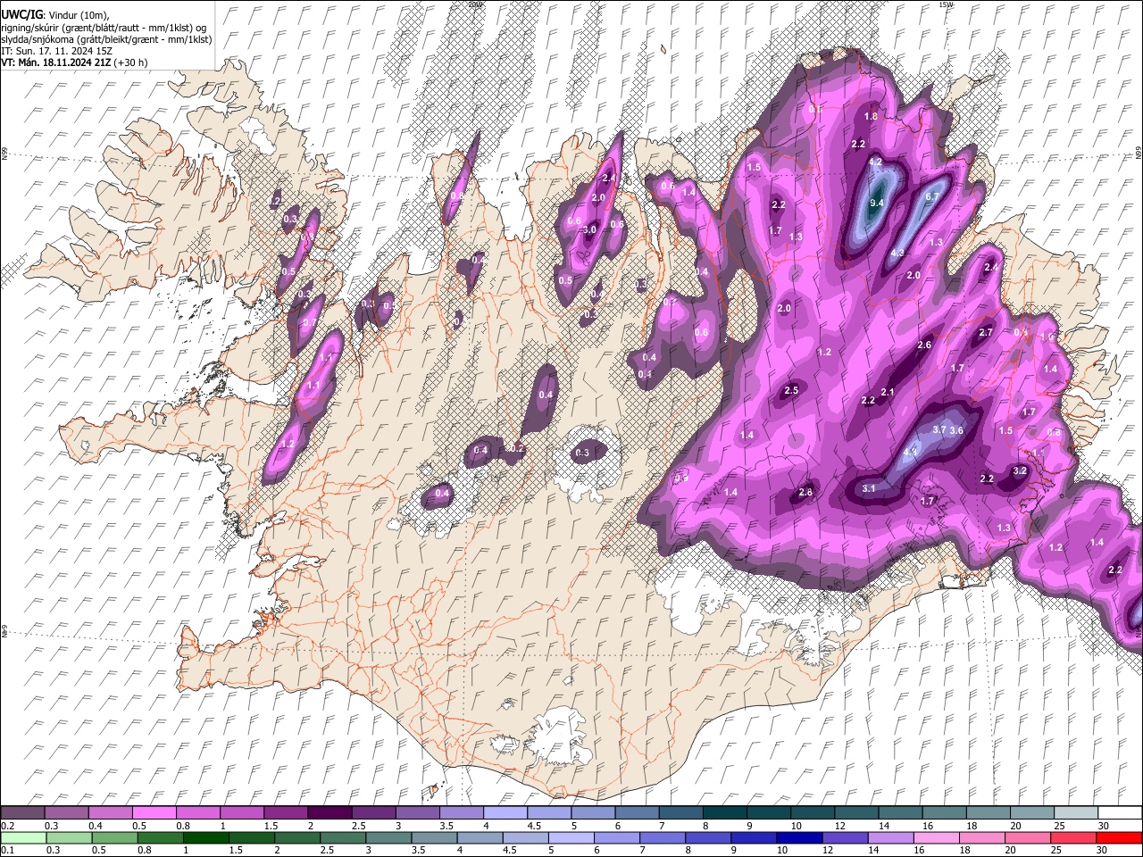Click the 3.2 map value
Screen dimensions: 1143x857
[x=1020, y=470]
